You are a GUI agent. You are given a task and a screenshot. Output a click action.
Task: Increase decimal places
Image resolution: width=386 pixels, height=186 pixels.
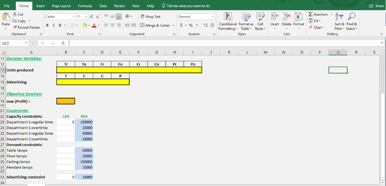[206, 25]
